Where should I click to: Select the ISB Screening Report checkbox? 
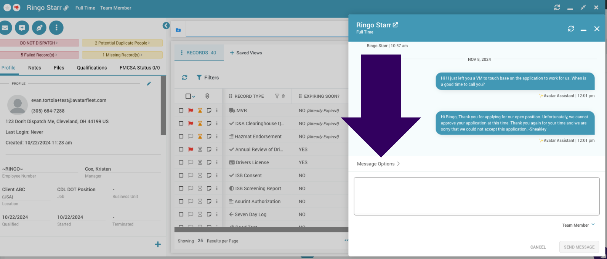click(x=181, y=188)
